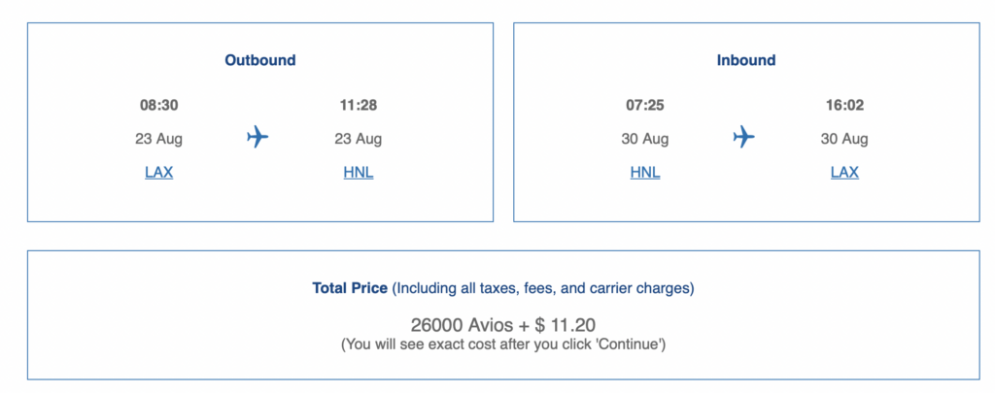Click the 26000 Avios + $ 11.20 amount

tap(501, 324)
